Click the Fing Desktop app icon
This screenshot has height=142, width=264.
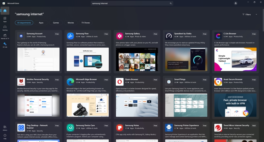click(21, 128)
